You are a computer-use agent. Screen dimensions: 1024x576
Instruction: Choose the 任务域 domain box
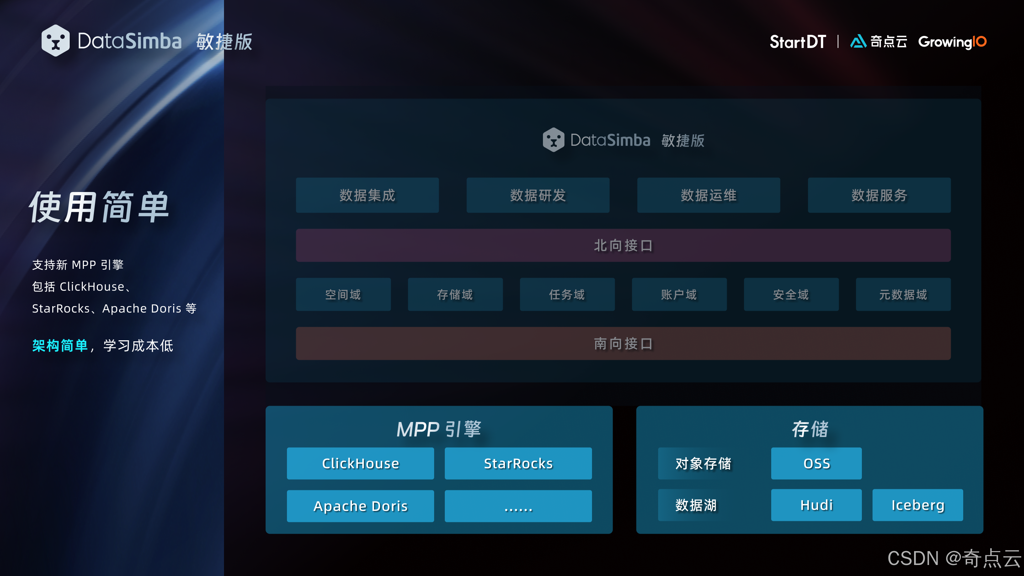[567, 294]
